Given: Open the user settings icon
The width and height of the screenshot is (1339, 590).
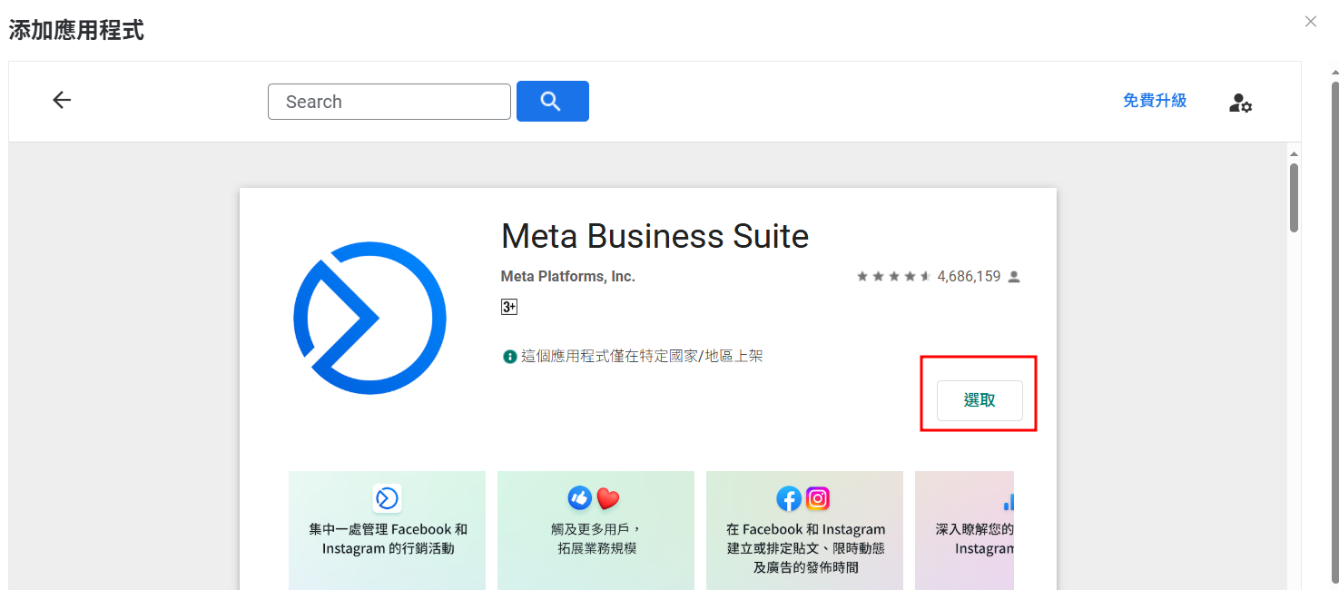Looking at the screenshot, I should (x=1240, y=103).
